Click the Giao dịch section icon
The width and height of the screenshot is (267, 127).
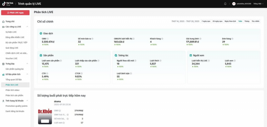tap(41, 33)
